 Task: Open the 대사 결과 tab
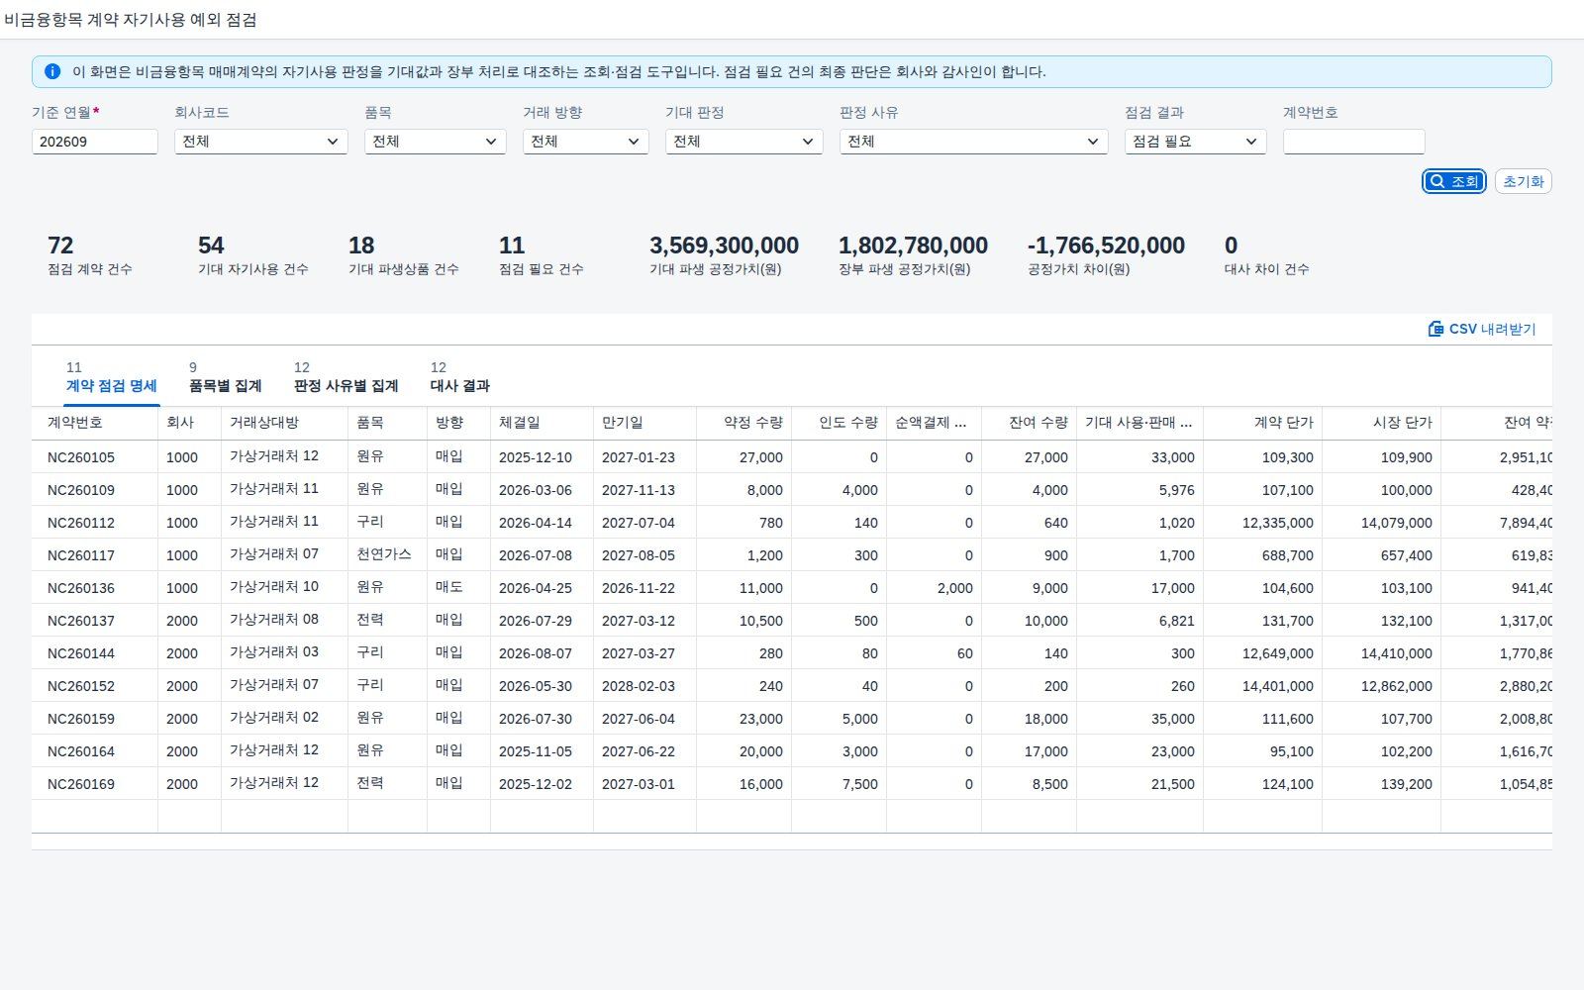tap(459, 377)
